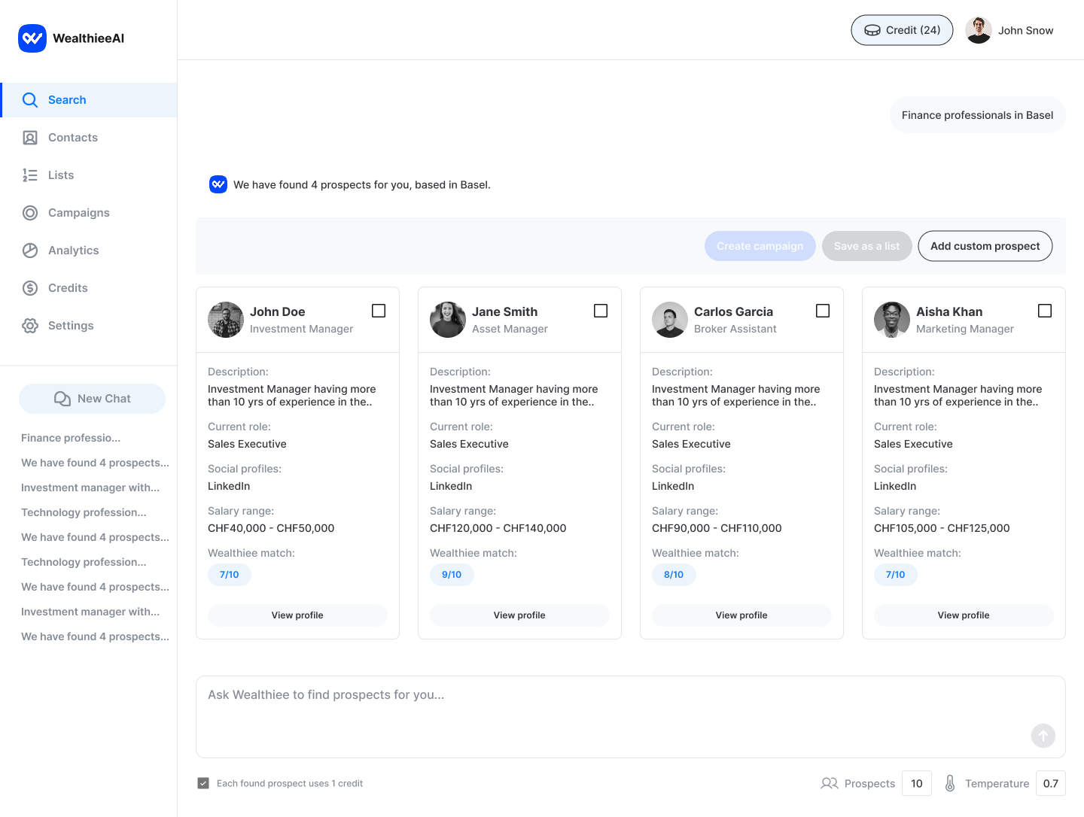Open the Analytics chart icon
The width and height of the screenshot is (1084, 817).
30,251
